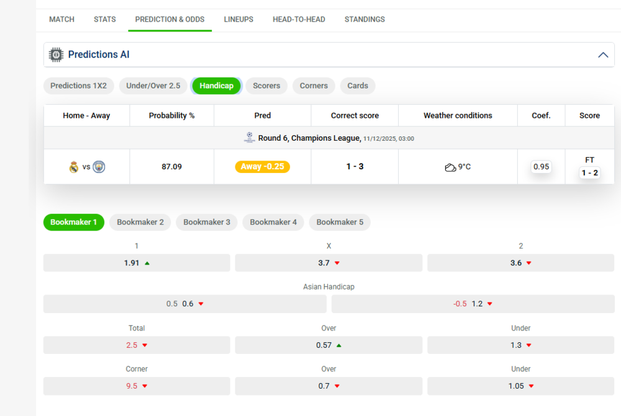Switch to Bookmaker 5
The width and height of the screenshot is (621, 416).
[340, 222]
